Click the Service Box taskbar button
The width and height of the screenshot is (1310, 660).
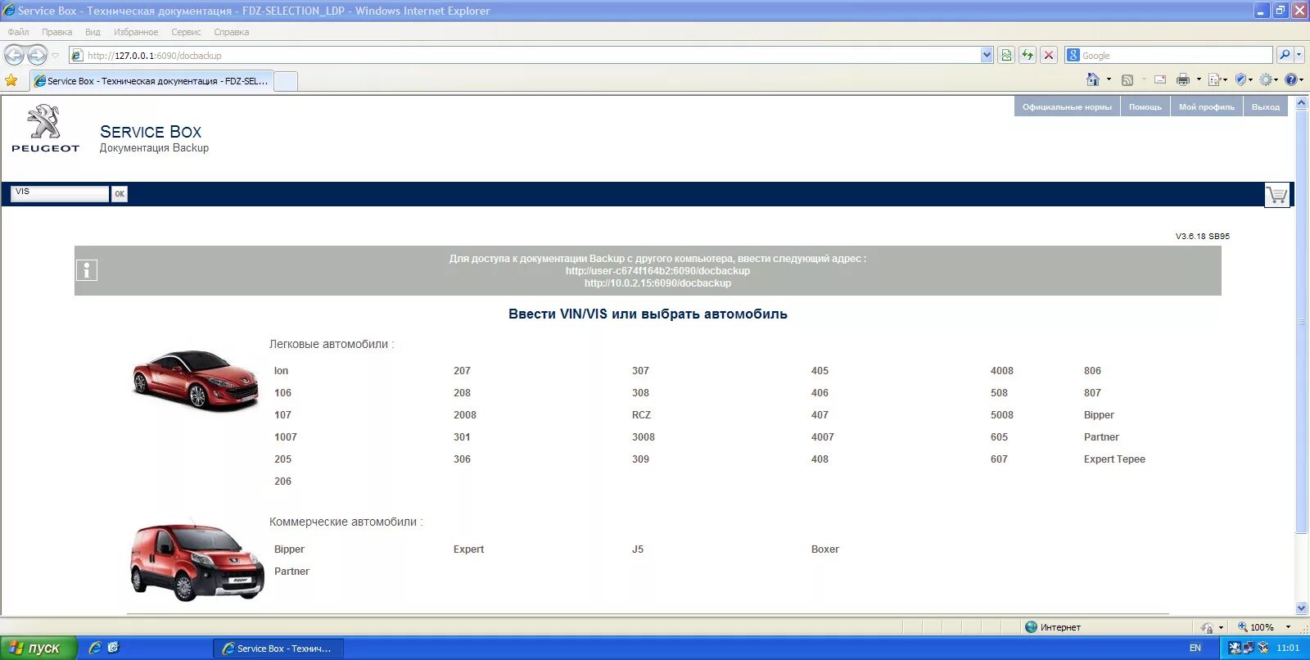278,648
